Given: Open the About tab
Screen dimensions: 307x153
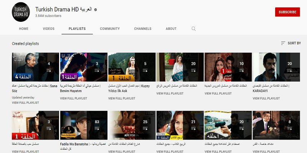Looking at the screenshot, I should (x=171, y=29).
